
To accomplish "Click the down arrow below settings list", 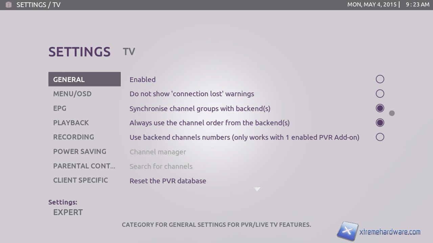I will click(x=257, y=189).
